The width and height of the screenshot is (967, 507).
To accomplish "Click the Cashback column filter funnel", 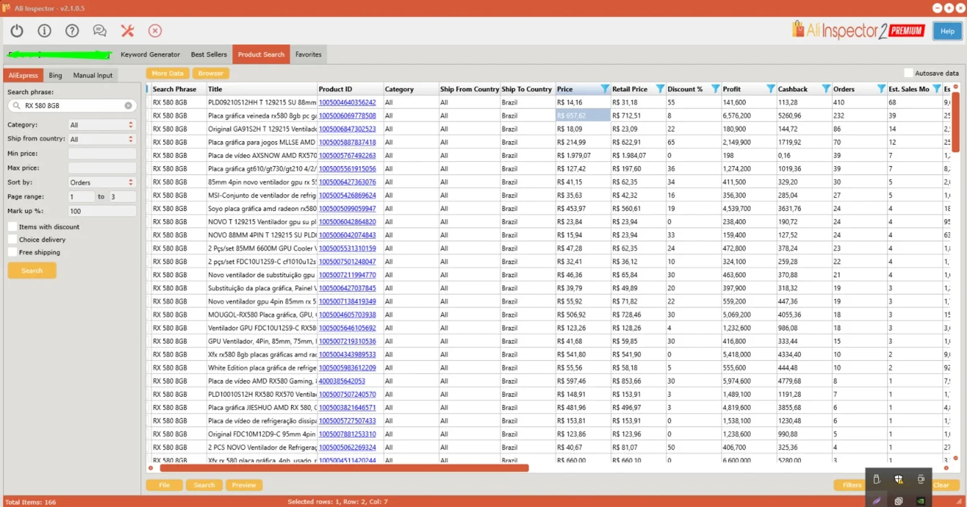I will tap(826, 89).
